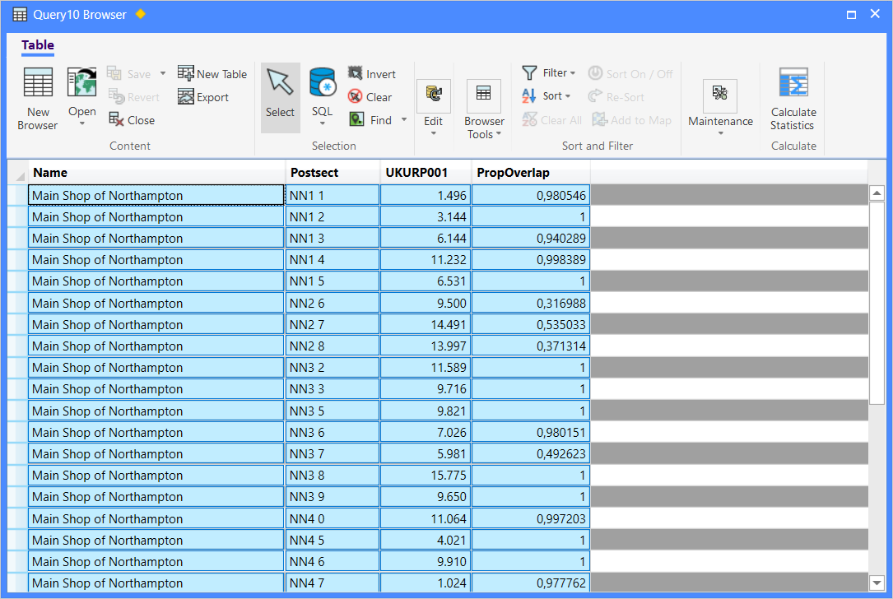Image resolution: width=893 pixels, height=599 pixels.
Task: Click the scrollbar up arrow
Action: point(877,193)
